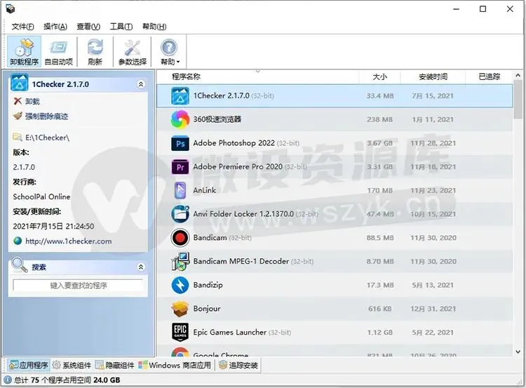The height and width of the screenshot is (388, 526).
Task: Click the 616 KB size value
Action: (379, 309)
